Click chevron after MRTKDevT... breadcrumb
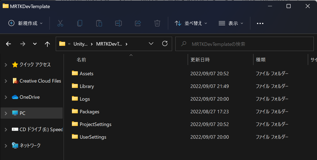Image resolution: width=317 pixels, height=160 pixels. tap(127, 44)
